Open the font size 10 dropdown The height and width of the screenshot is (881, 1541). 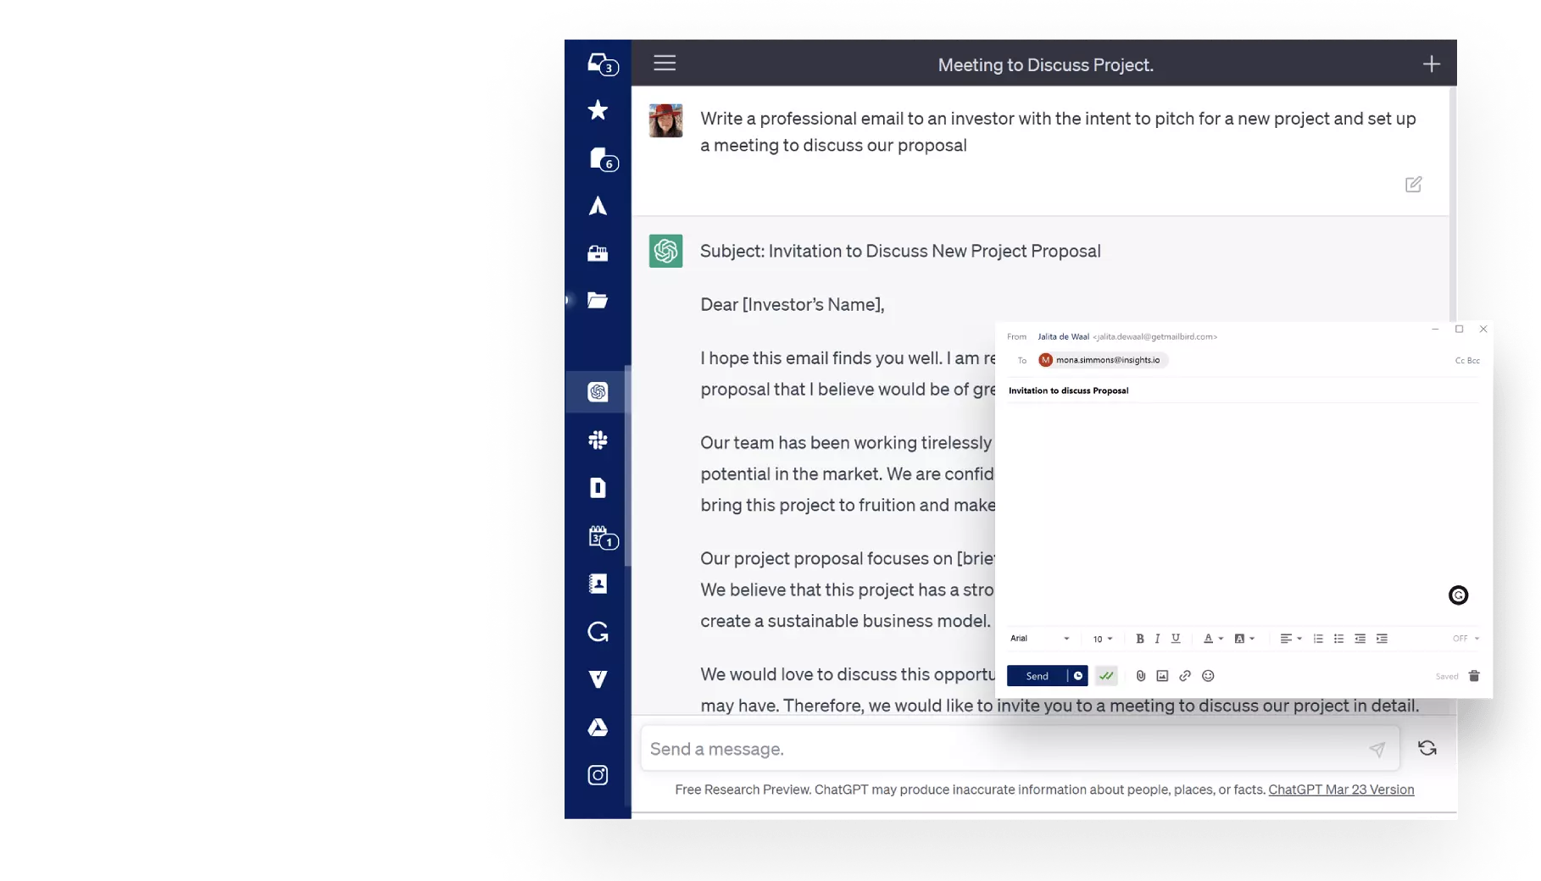point(1102,639)
